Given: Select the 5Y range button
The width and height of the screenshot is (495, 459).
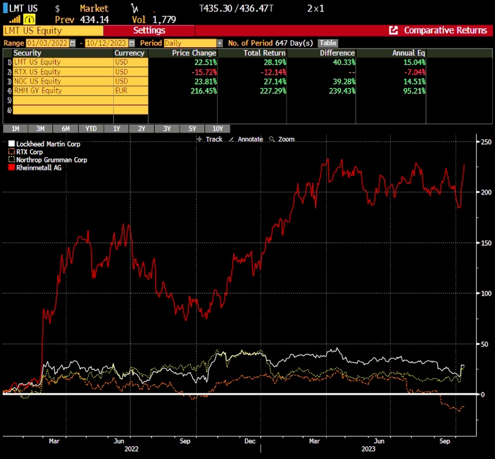Looking at the screenshot, I should point(193,129).
